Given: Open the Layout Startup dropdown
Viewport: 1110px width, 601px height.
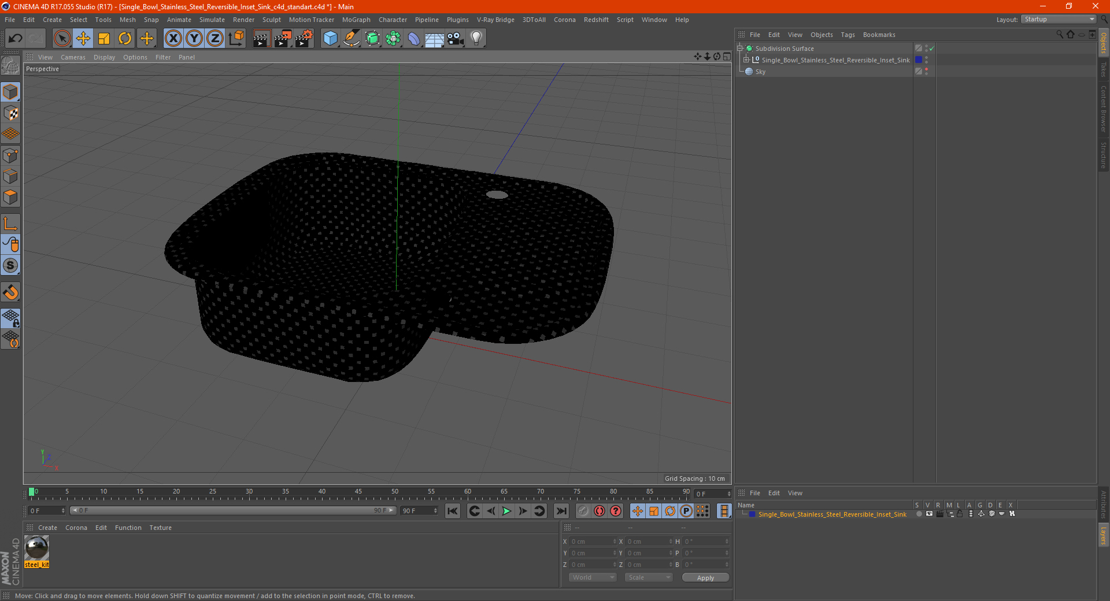Looking at the screenshot, I should tap(1058, 19).
